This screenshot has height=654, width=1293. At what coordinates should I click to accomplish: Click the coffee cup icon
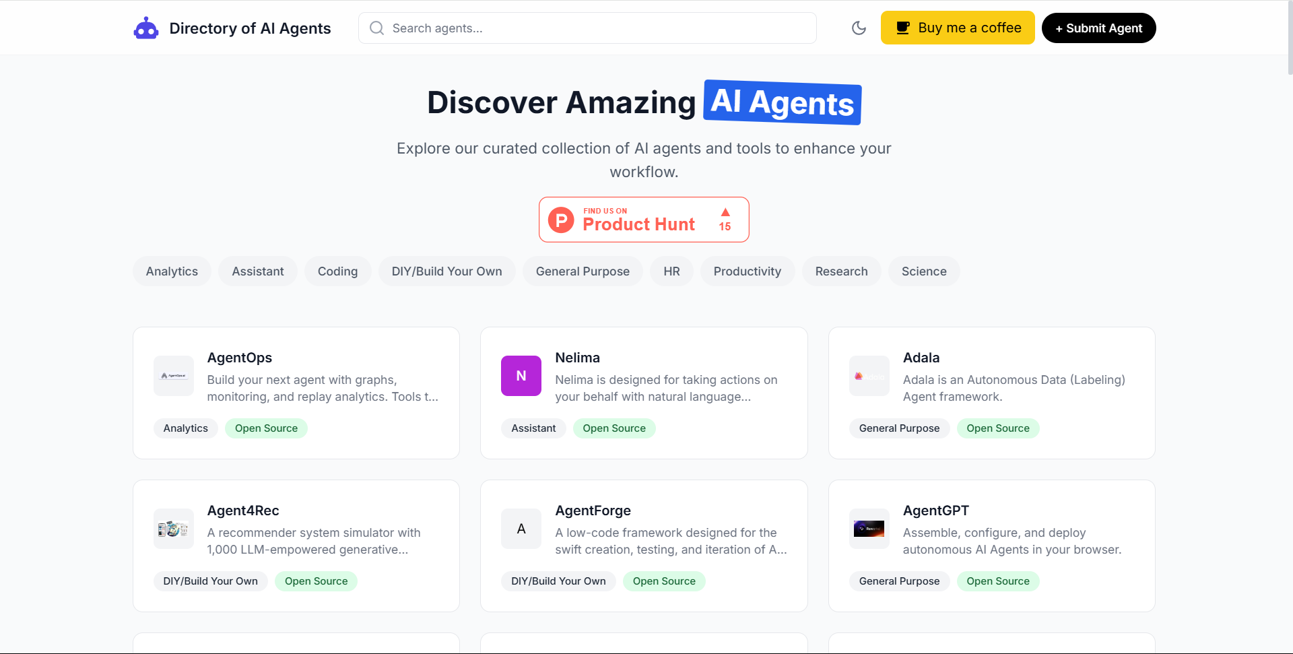[903, 28]
